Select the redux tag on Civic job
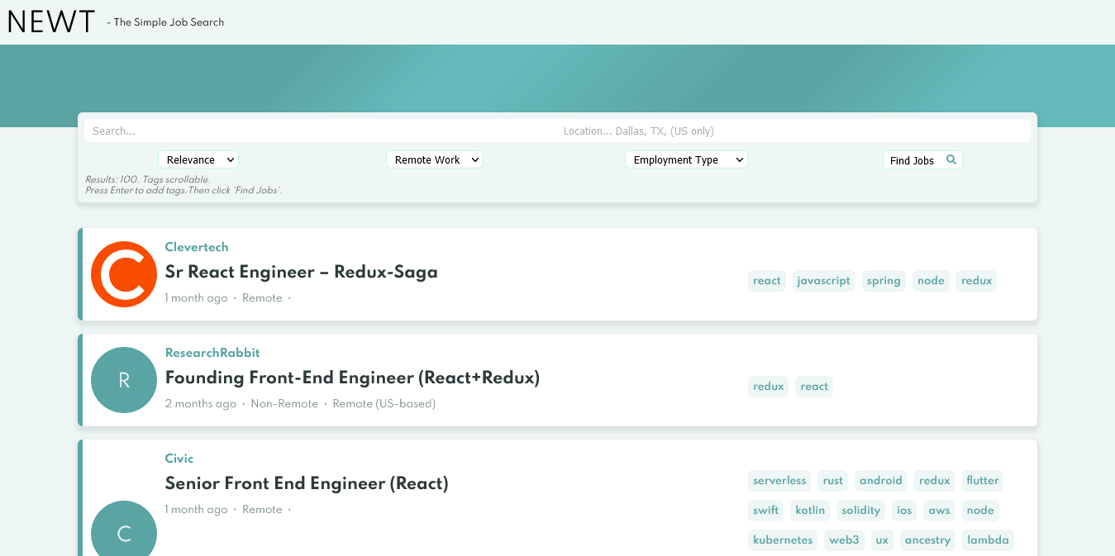 935,481
